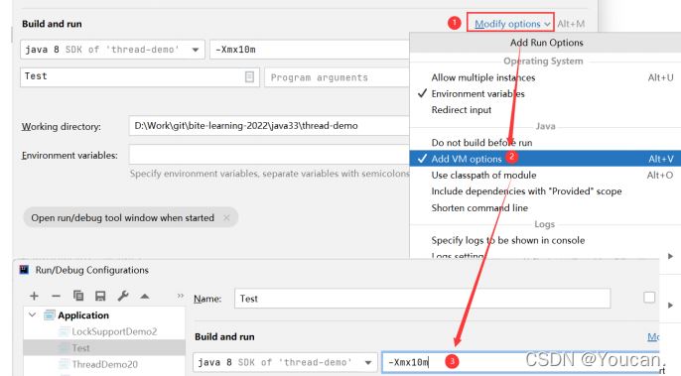Toggle Add VM options entry
681x376 pixels.
point(545,159)
